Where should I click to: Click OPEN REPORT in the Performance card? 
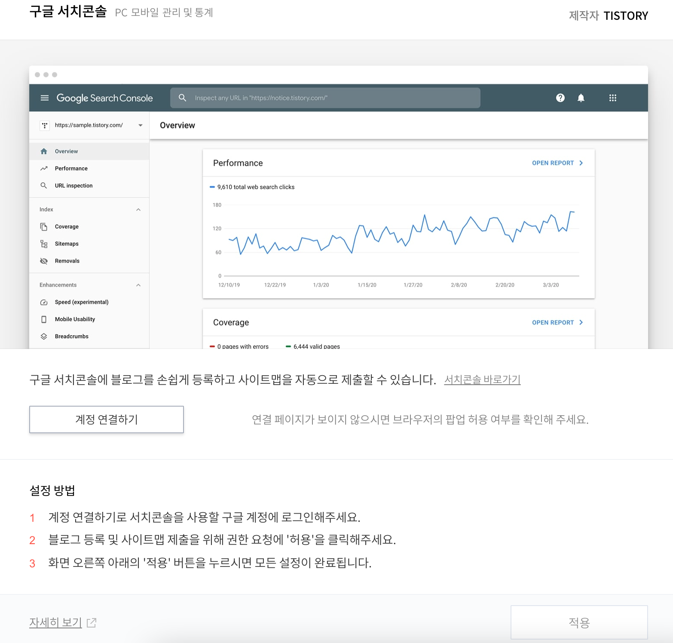point(553,163)
